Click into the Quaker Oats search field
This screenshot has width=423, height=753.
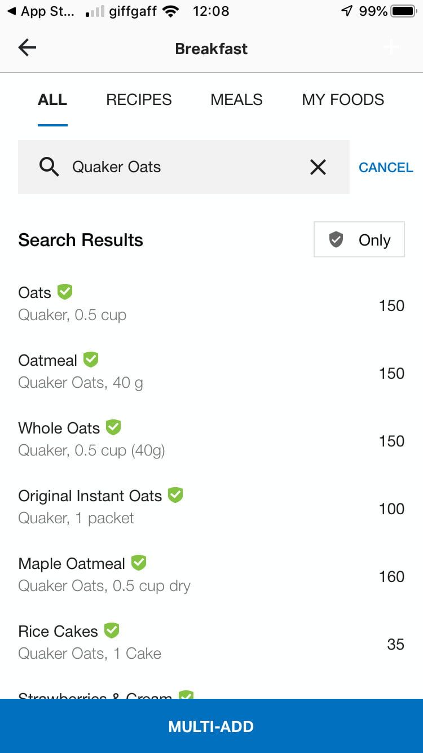pos(186,167)
